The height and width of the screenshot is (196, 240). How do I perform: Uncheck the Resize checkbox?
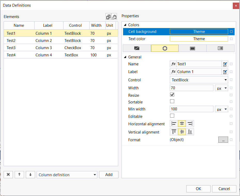pyautogui.click(x=172, y=95)
